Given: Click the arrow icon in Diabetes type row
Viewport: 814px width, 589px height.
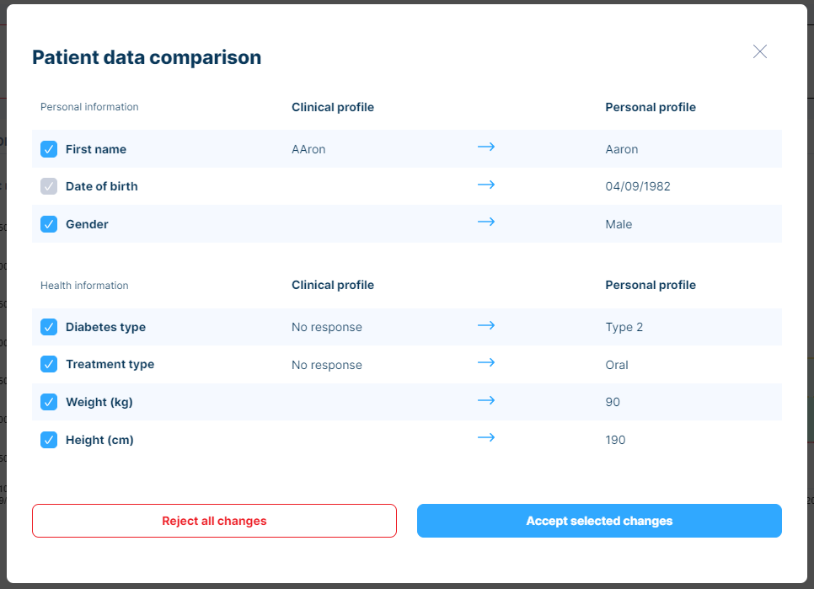Looking at the screenshot, I should pyautogui.click(x=486, y=325).
